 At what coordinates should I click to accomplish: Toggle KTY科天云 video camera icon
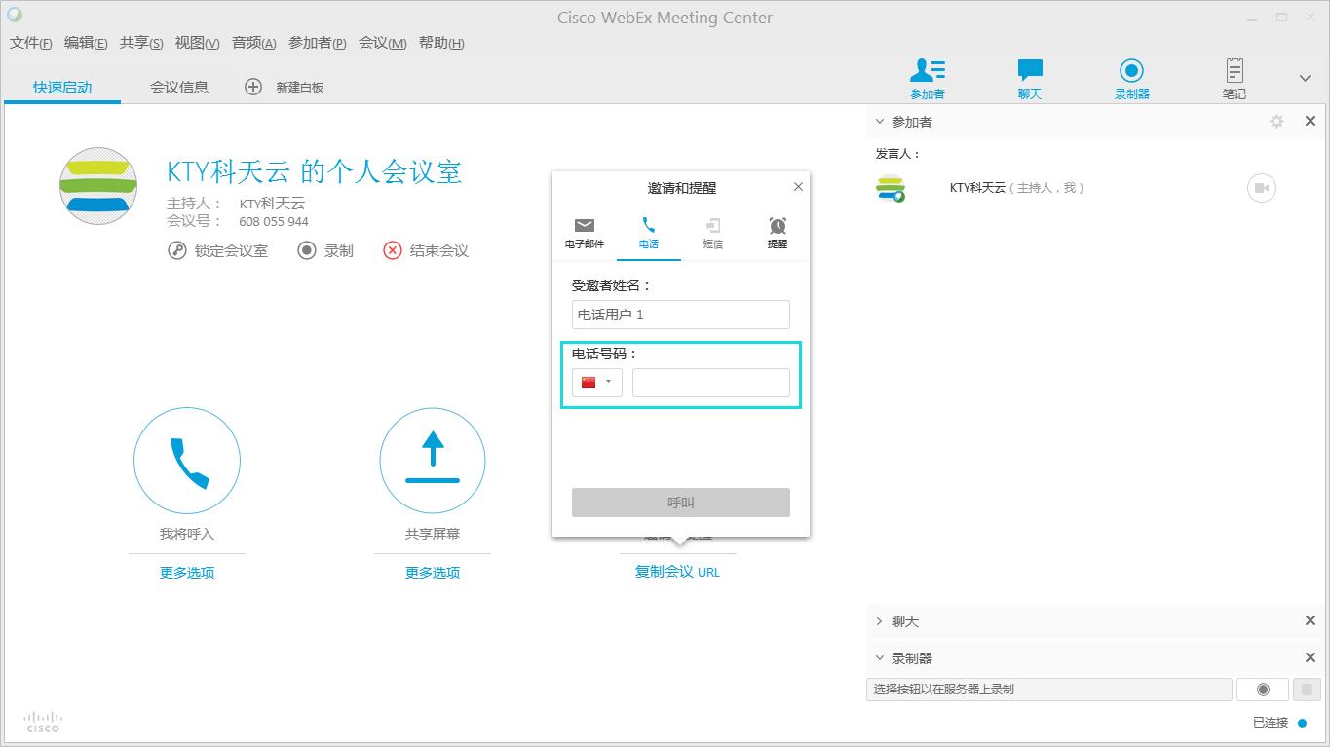(x=1262, y=188)
